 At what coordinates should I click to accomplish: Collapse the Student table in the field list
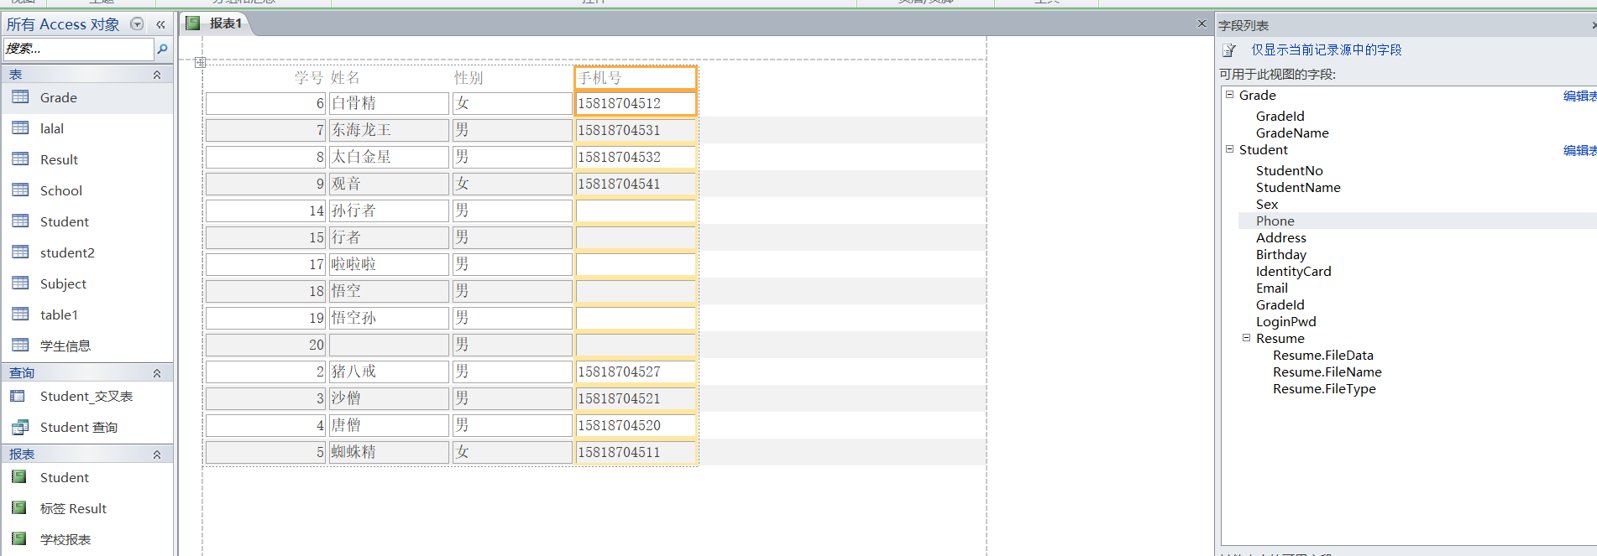coord(1229,149)
